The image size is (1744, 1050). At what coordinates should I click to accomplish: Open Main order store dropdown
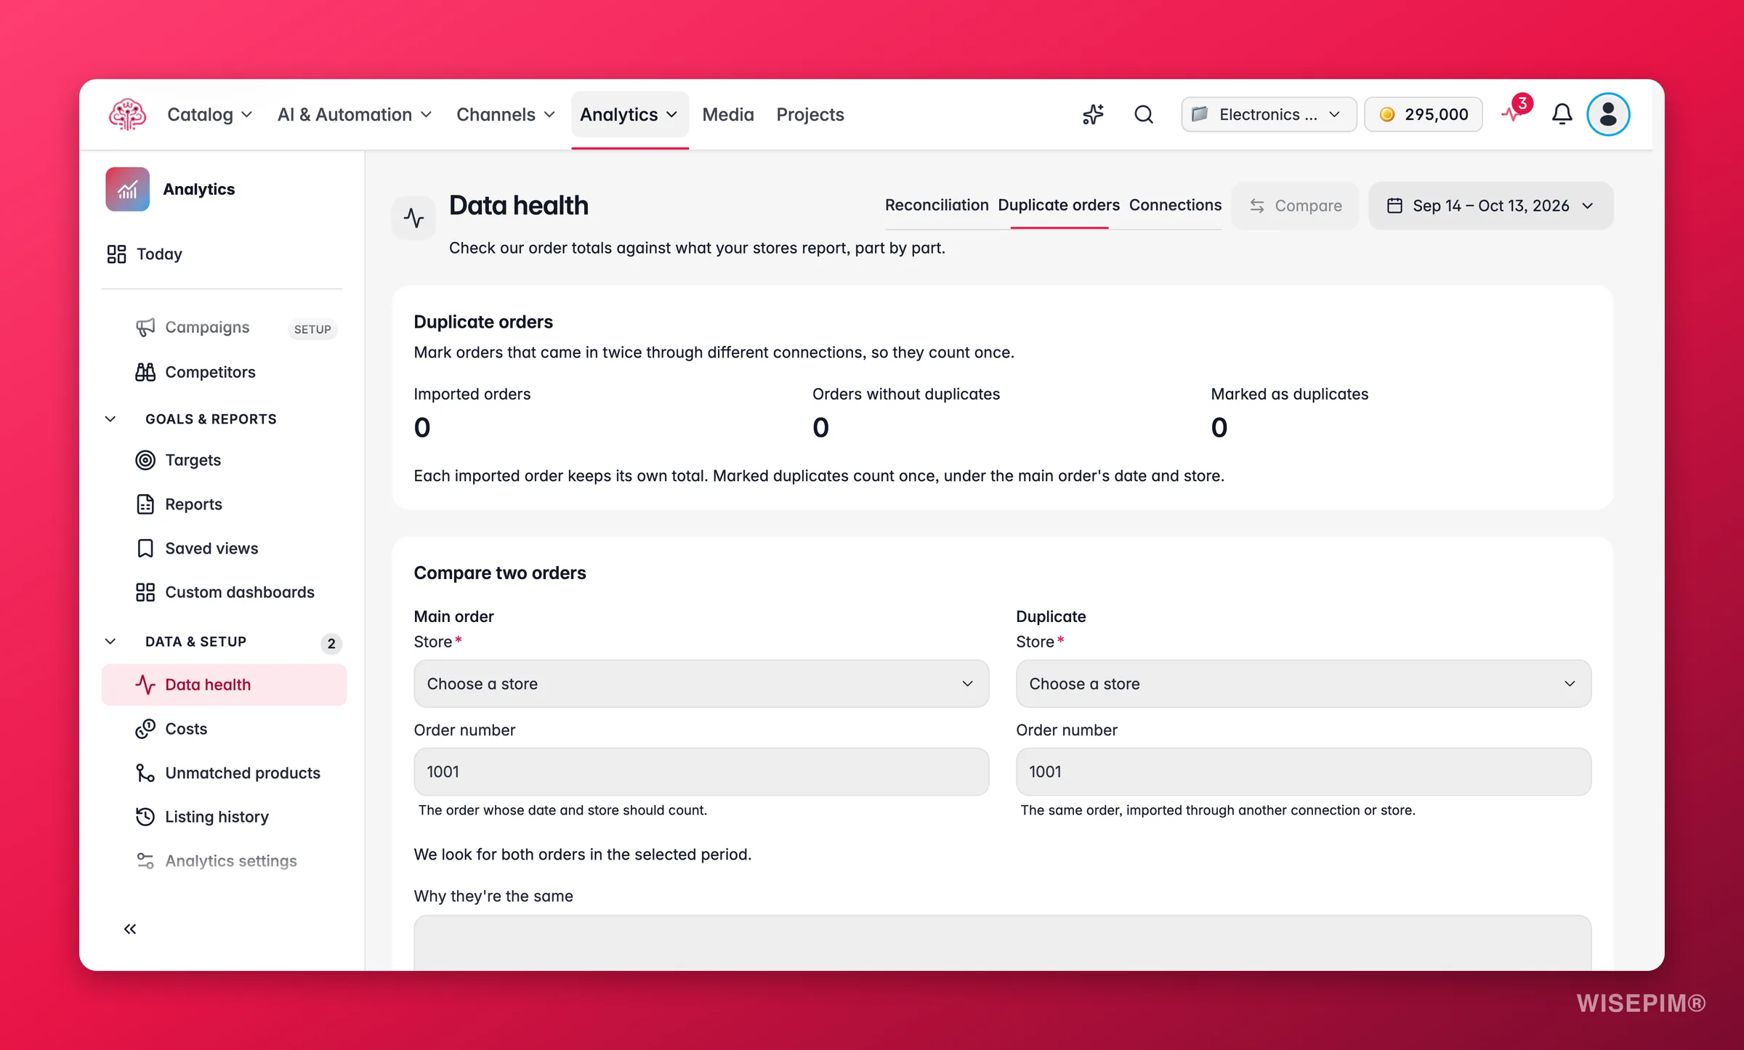[701, 684]
